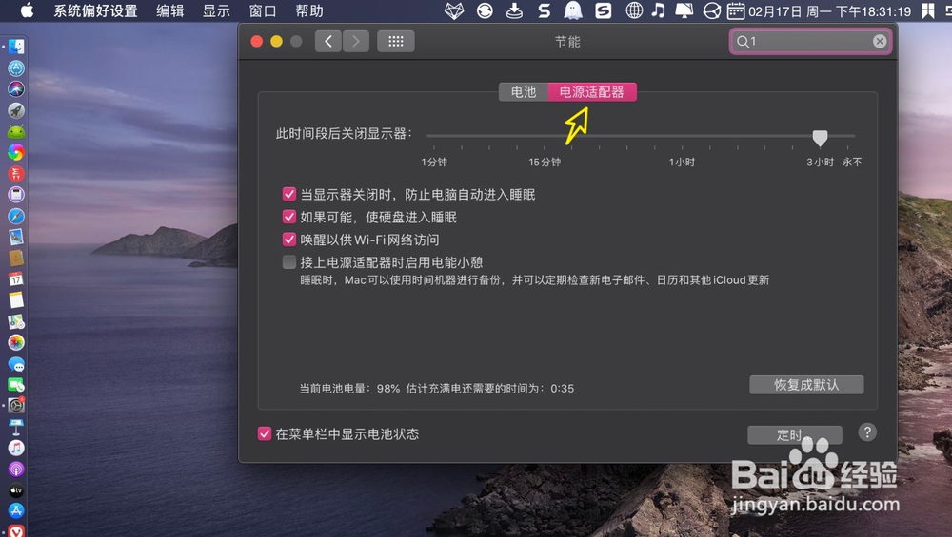Click the display sleep slider thumb
This screenshot has height=537, width=952.
point(820,138)
